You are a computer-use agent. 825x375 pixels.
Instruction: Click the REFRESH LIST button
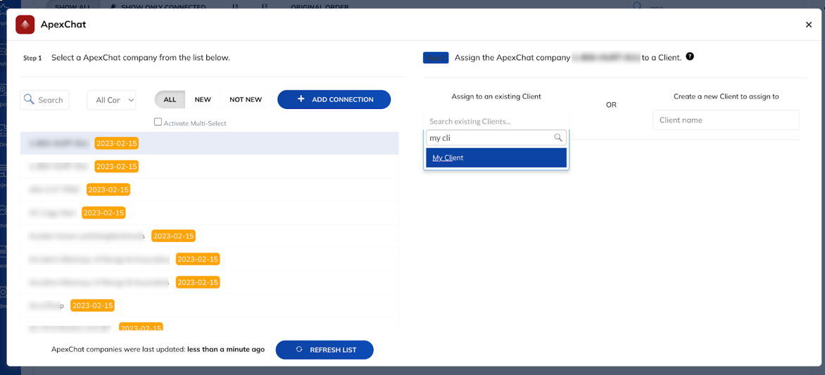[325, 350]
